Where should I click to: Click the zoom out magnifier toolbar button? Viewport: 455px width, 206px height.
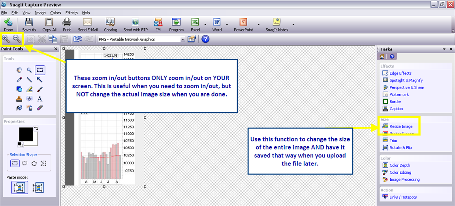point(17,39)
